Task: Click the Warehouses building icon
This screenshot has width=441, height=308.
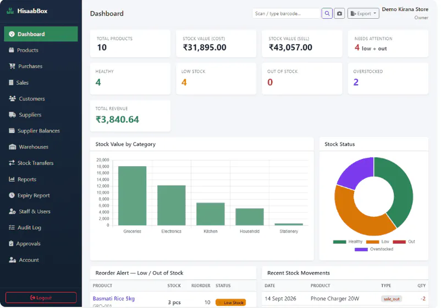Action: (x=13, y=147)
